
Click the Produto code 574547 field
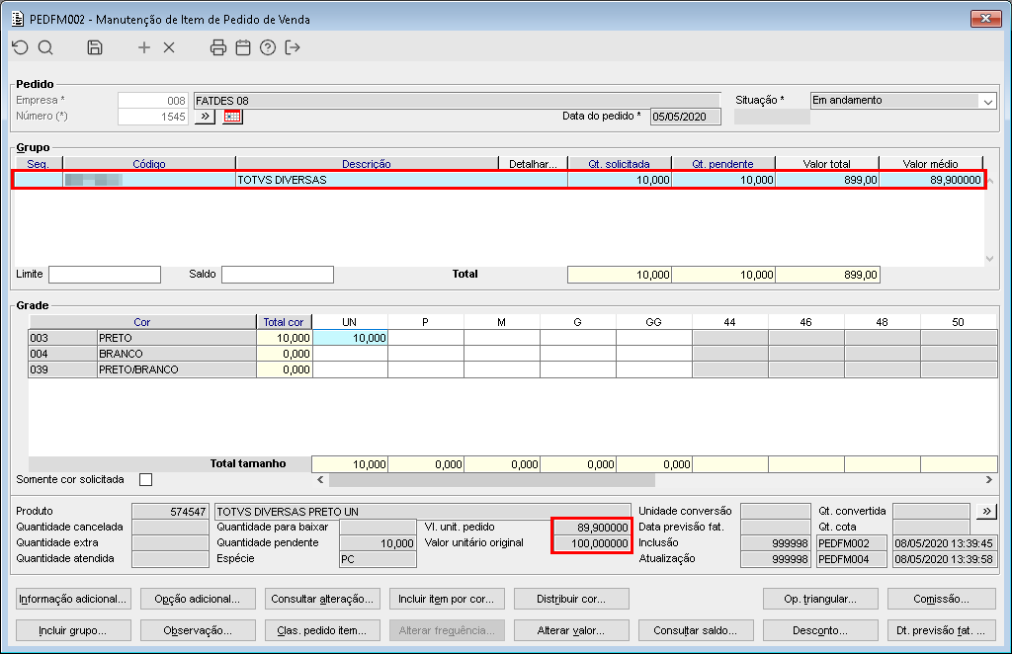(x=170, y=512)
